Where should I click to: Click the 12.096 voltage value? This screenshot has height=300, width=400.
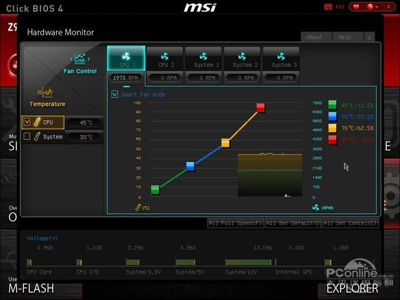tap(263, 248)
